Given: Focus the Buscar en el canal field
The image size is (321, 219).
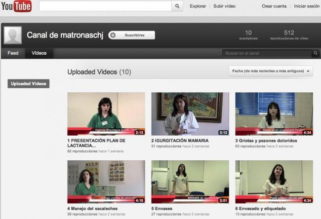Looking at the screenshot, I should [267, 53].
